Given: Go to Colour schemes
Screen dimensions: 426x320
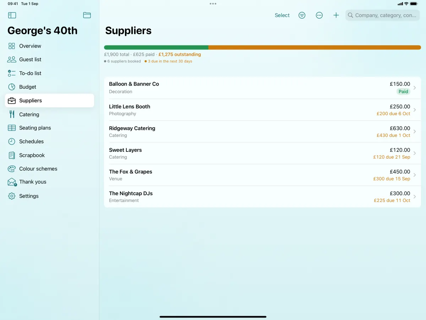Looking at the screenshot, I should tap(49, 169).
